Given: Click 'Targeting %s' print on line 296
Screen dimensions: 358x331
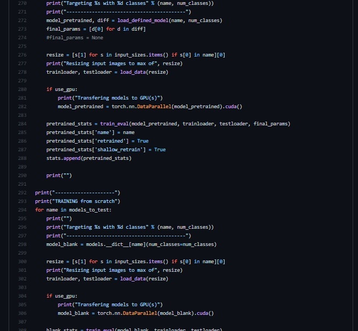Looking at the screenshot, I should [x=130, y=227].
